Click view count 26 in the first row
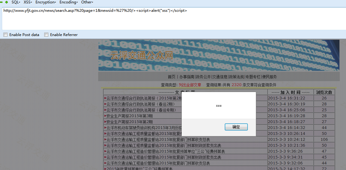346x170 pixels. [x=324, y=98]
